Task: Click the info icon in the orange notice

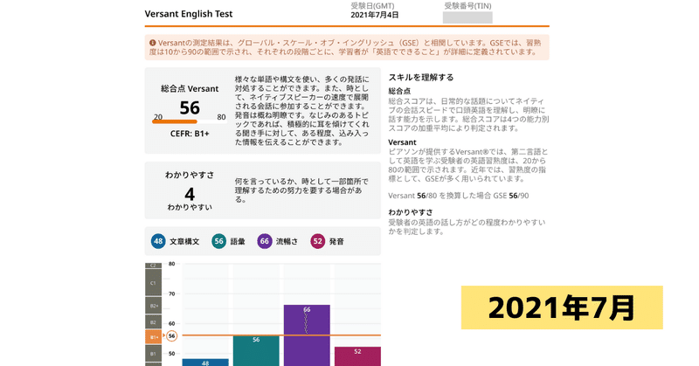Action: click(152, 43)
